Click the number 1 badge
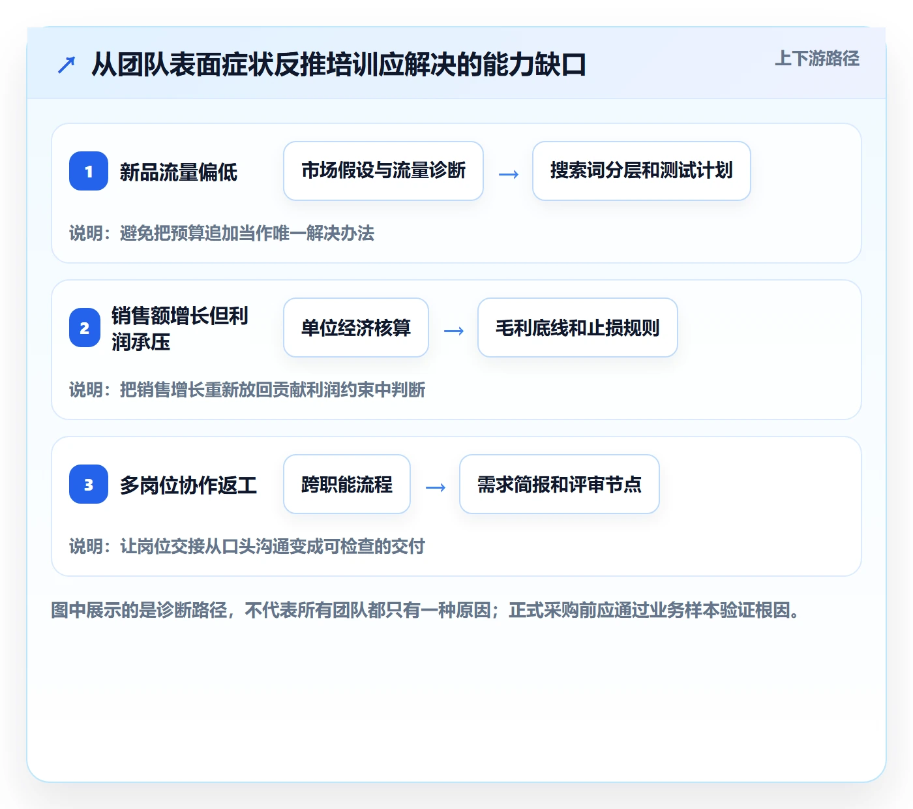Image resolution: width=913 pixels, height=809 pixels. (89, 171)
